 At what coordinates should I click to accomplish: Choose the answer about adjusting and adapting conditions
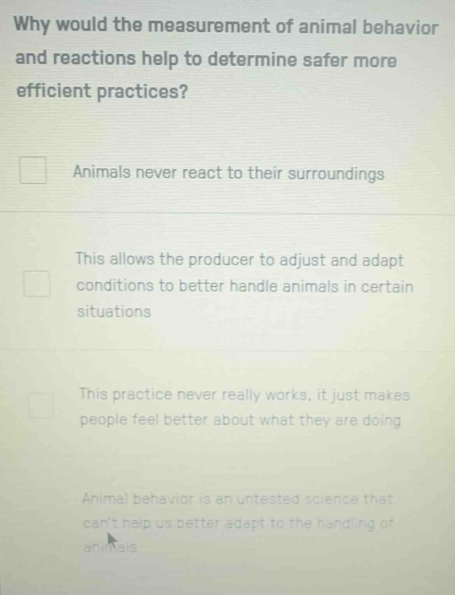(x=245, y=285)
